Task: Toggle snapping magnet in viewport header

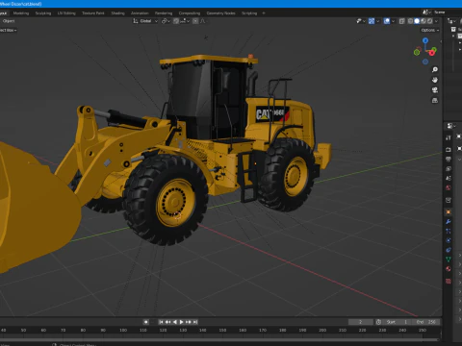Action: [176, 21]
